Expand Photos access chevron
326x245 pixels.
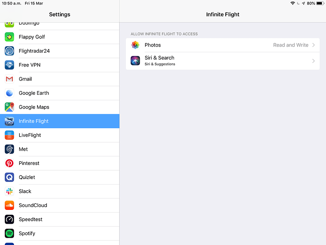click(313, 45)
